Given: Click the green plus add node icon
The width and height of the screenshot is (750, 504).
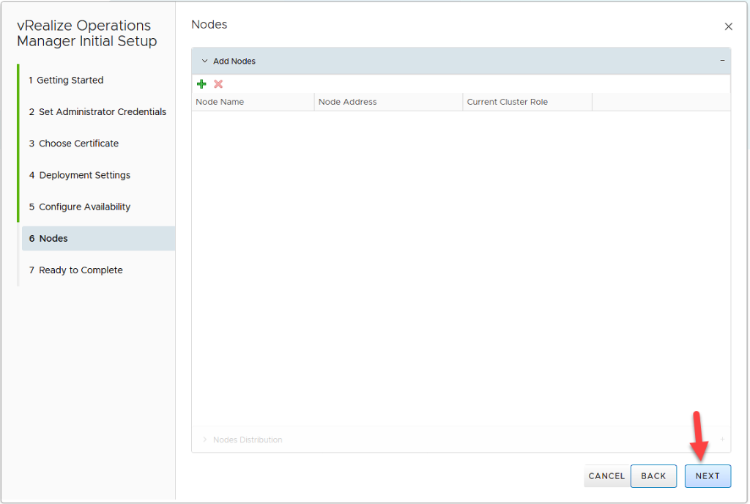Looking at the screenshot, I should (x=202, y=84).
